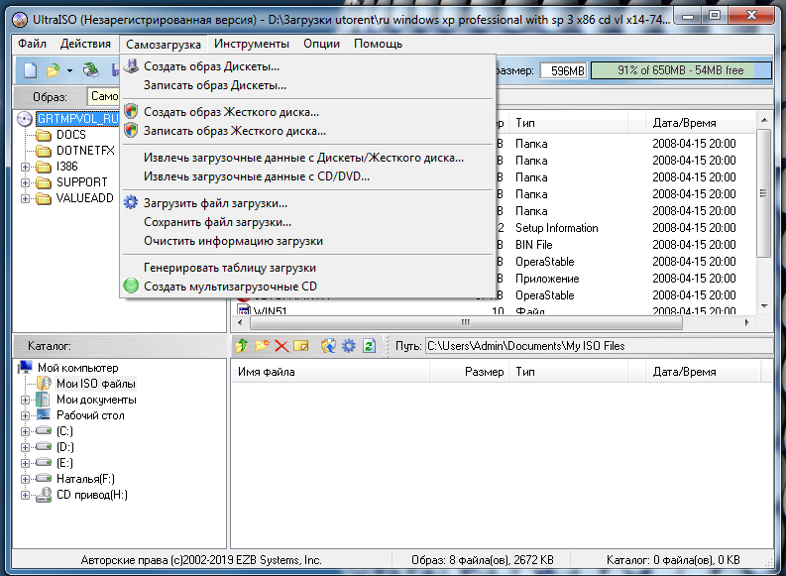786x576 pixels.
Task: Click the Setup Information type cell
Action: pyautogui.click(x=556, y=228)
